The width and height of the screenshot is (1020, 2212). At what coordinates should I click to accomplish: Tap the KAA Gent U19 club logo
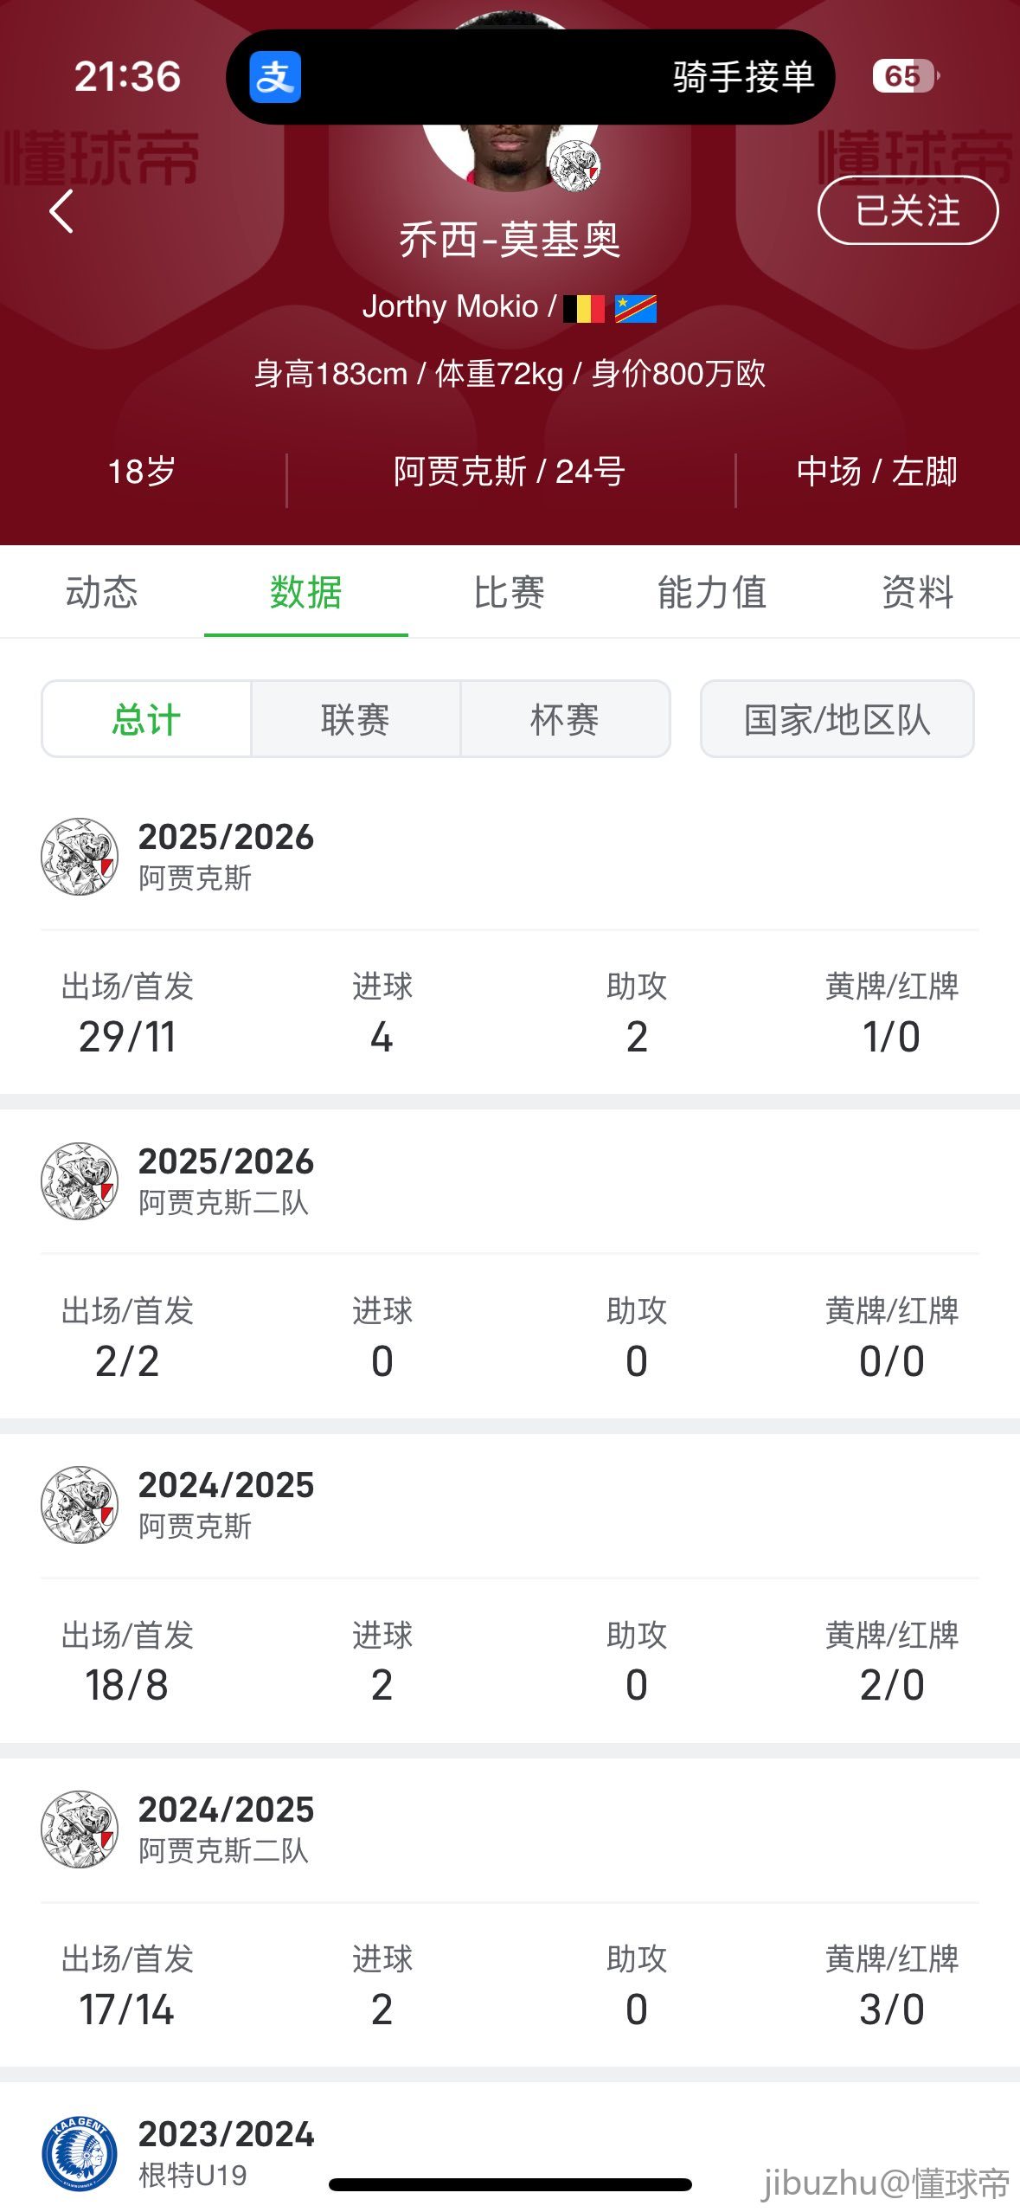pyautogui.click(x=80, y=2153)
